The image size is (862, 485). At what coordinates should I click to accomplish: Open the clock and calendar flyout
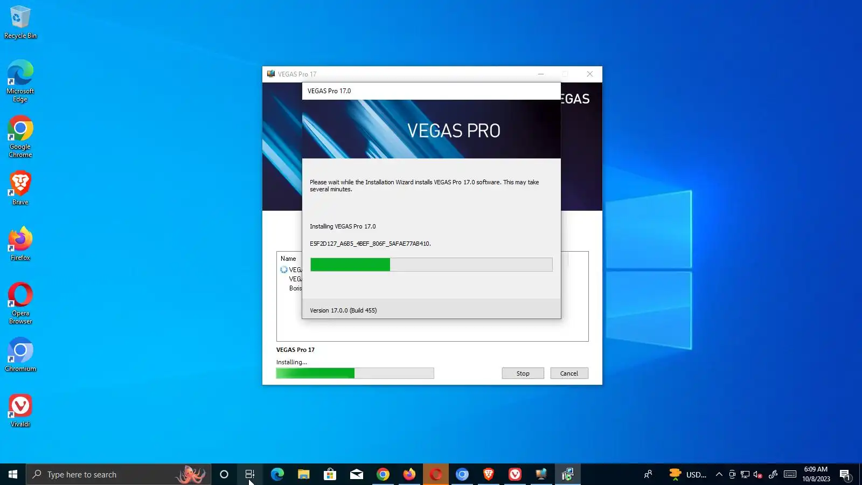pyautogui.click(x=816, y=474)
